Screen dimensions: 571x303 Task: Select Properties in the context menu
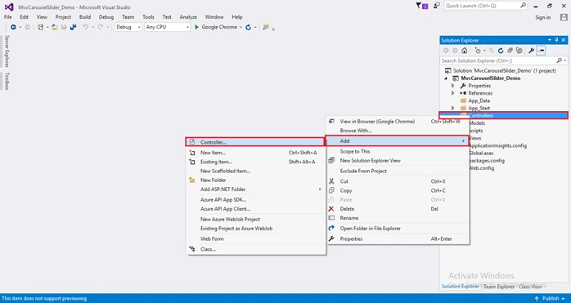point(398,238)
